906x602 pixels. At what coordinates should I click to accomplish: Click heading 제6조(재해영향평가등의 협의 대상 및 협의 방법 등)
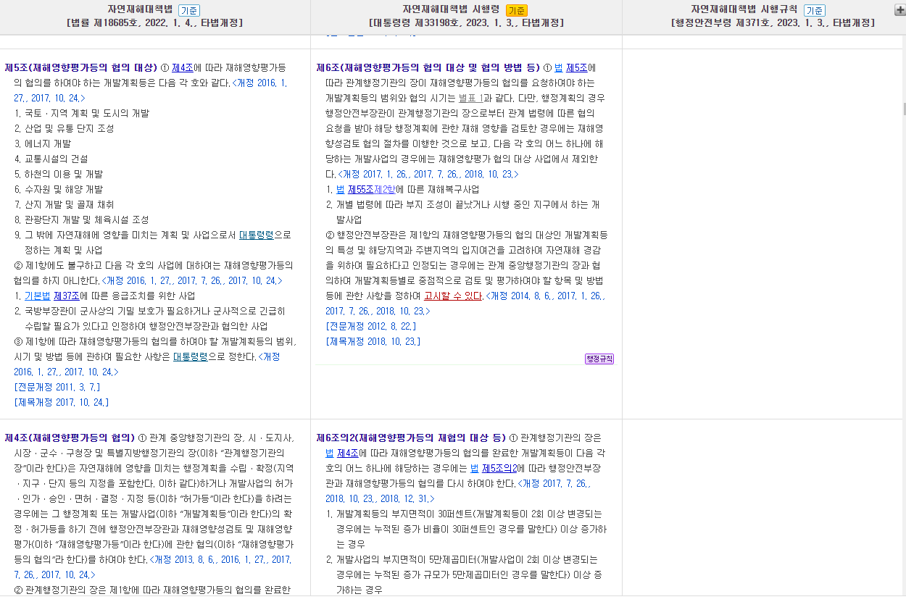(x=428, y=67)
